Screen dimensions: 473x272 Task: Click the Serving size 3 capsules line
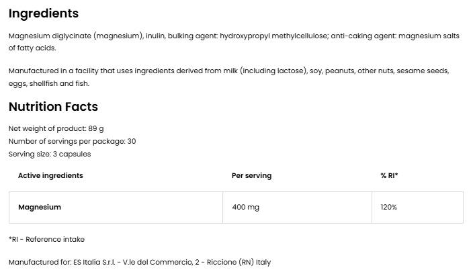[50, 154]
